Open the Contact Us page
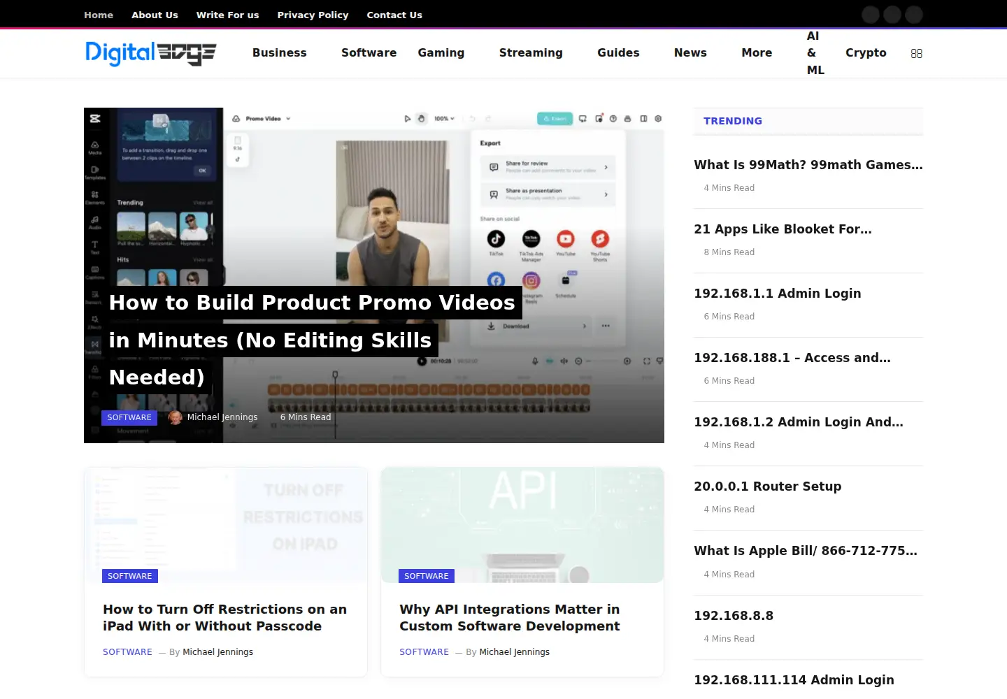Image resolution: width=1007 pixels, height=699 pixels. tap(394, 15)
